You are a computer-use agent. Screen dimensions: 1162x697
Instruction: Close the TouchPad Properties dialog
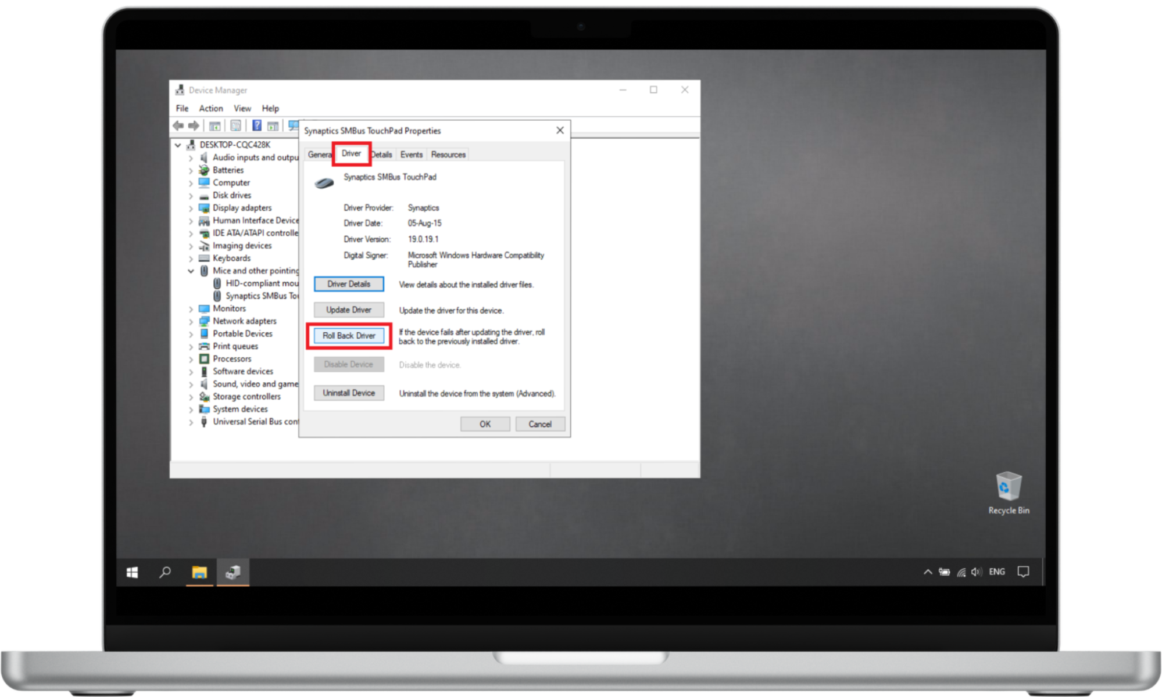pyautogui.click(x=560, y=131)
